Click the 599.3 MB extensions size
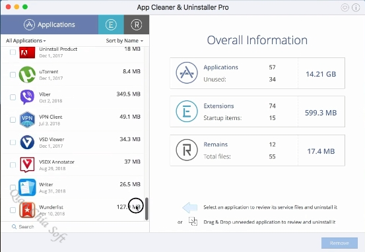Image resolution: width=365 pixels, height=252 pixels. 321,113
